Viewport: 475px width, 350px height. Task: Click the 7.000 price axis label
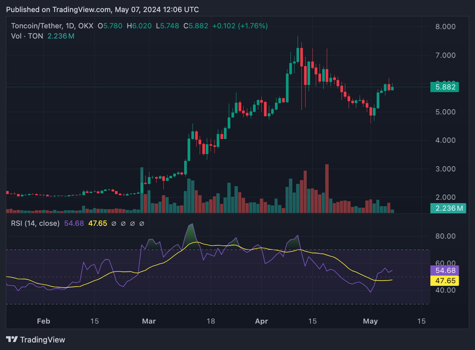pyautogui.click(x=445, y=55)
